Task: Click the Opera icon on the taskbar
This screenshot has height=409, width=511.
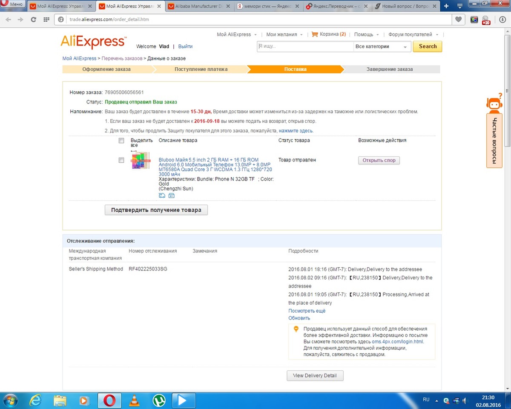Action: (109, 400)
